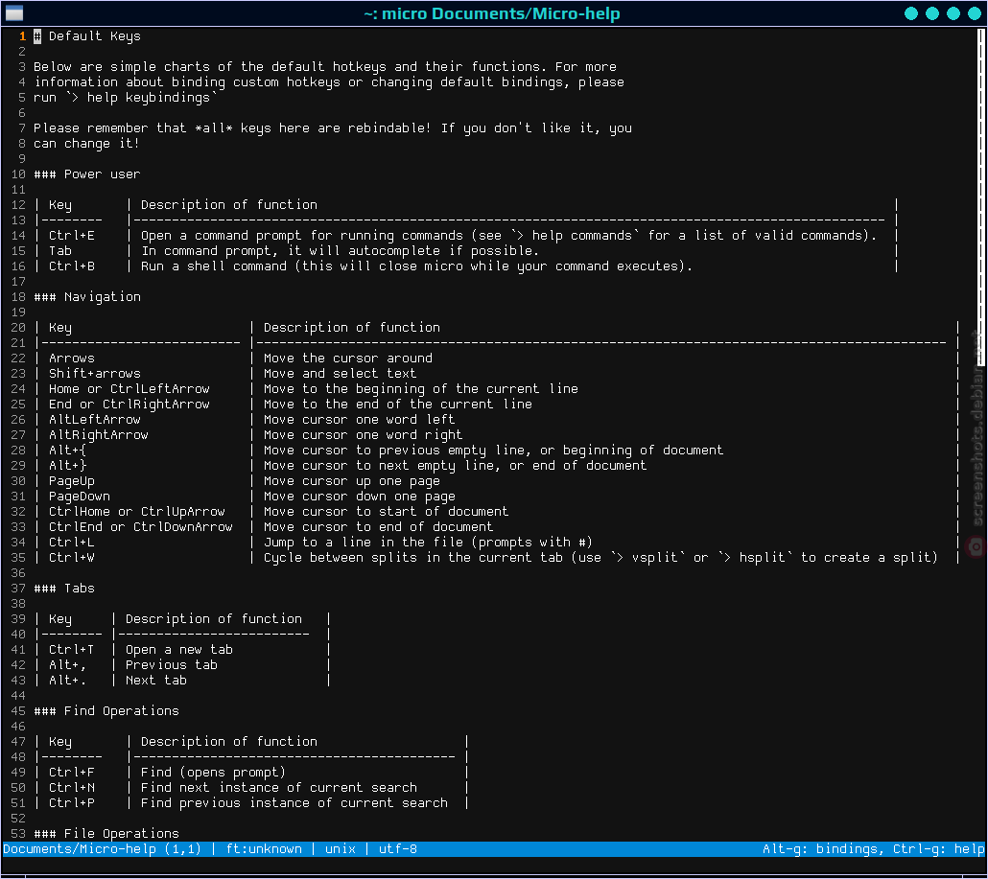Click 'CtrlEnd or CtrlDownArrow' key cell

click(x=140, y=526)
